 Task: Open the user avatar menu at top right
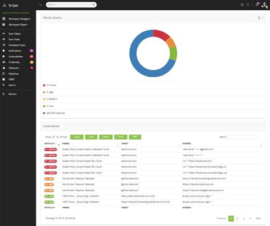tap(265, 5)
